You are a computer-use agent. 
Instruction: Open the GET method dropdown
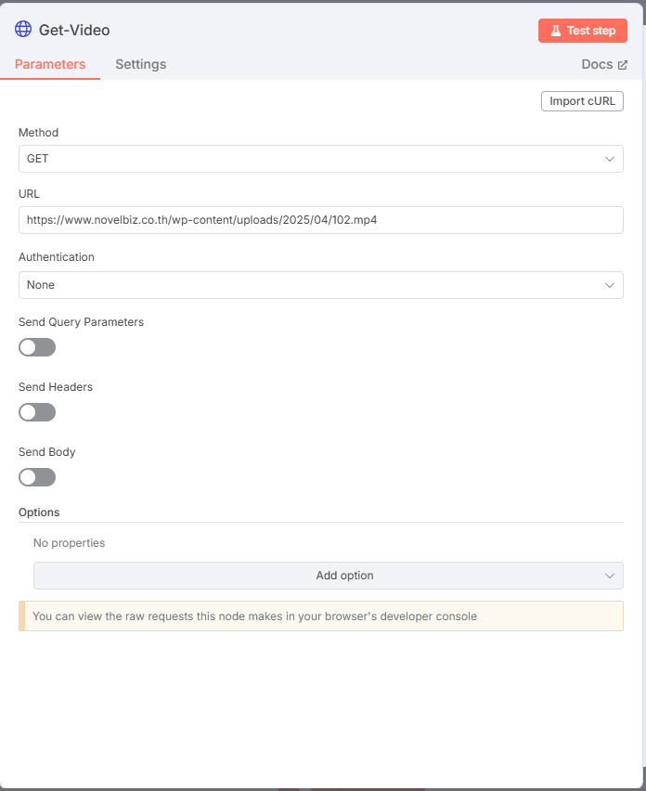(321, 159)
